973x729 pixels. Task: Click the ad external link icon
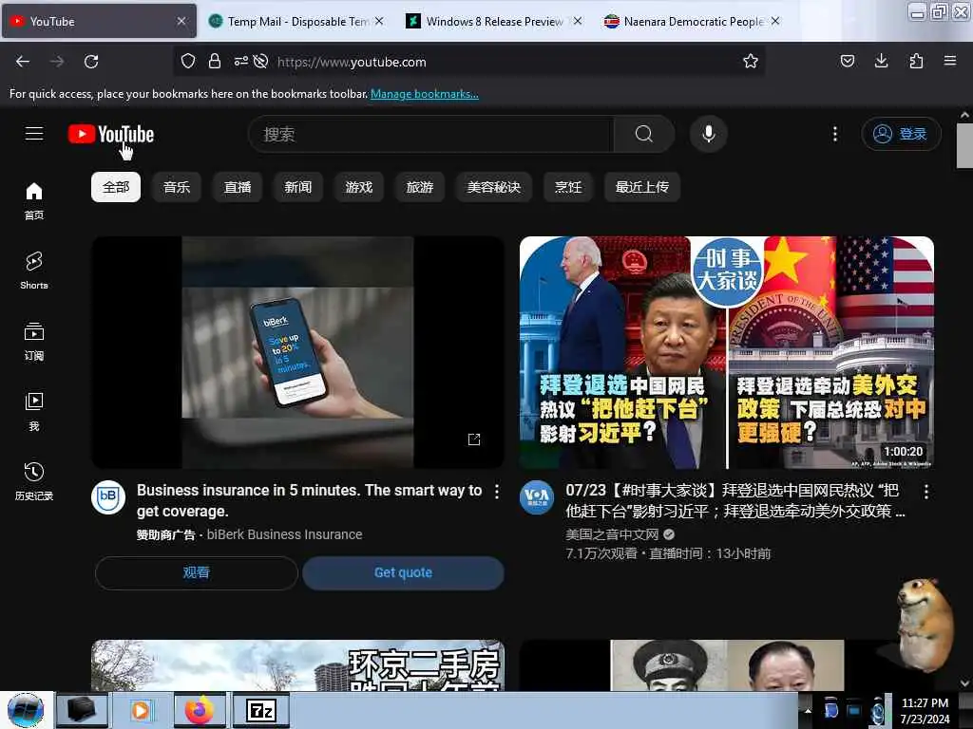(x=474, y=439)
